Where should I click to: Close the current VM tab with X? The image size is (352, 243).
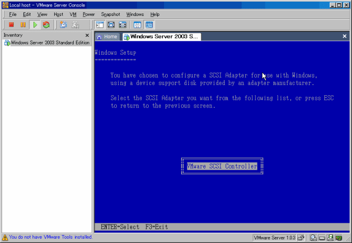[x=345, y=36]
